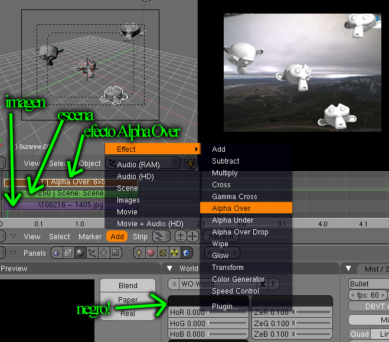Open the sequencer Marker menu

click(x=90, y=236)
